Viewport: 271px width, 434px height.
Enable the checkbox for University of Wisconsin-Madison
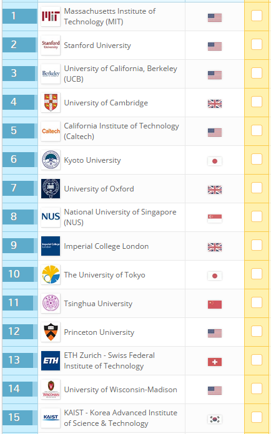click(256, 388)
